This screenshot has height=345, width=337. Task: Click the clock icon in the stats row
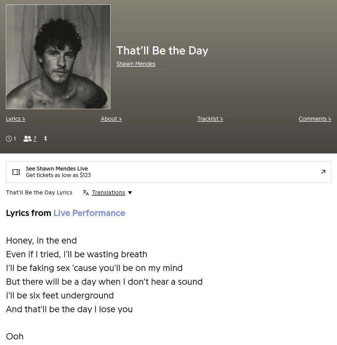(x=9, y=139)
